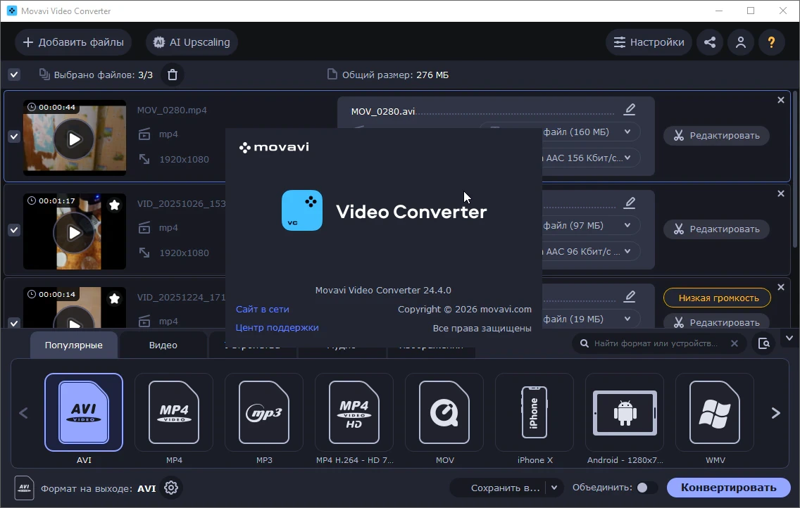Click the Movavi Video Converter logo icon
The width and height of the screenshot is (800, 508).
click(x=302, y=210)
